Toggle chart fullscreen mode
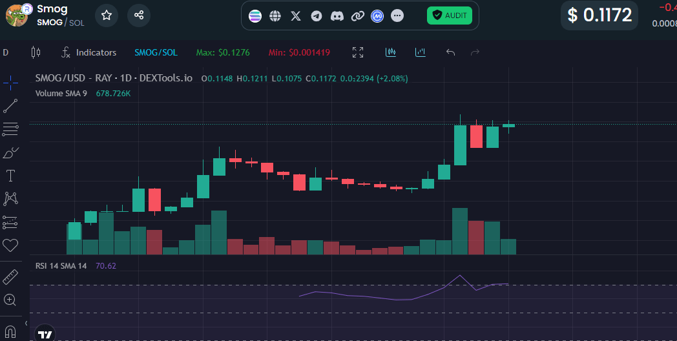 coord(358,53)
